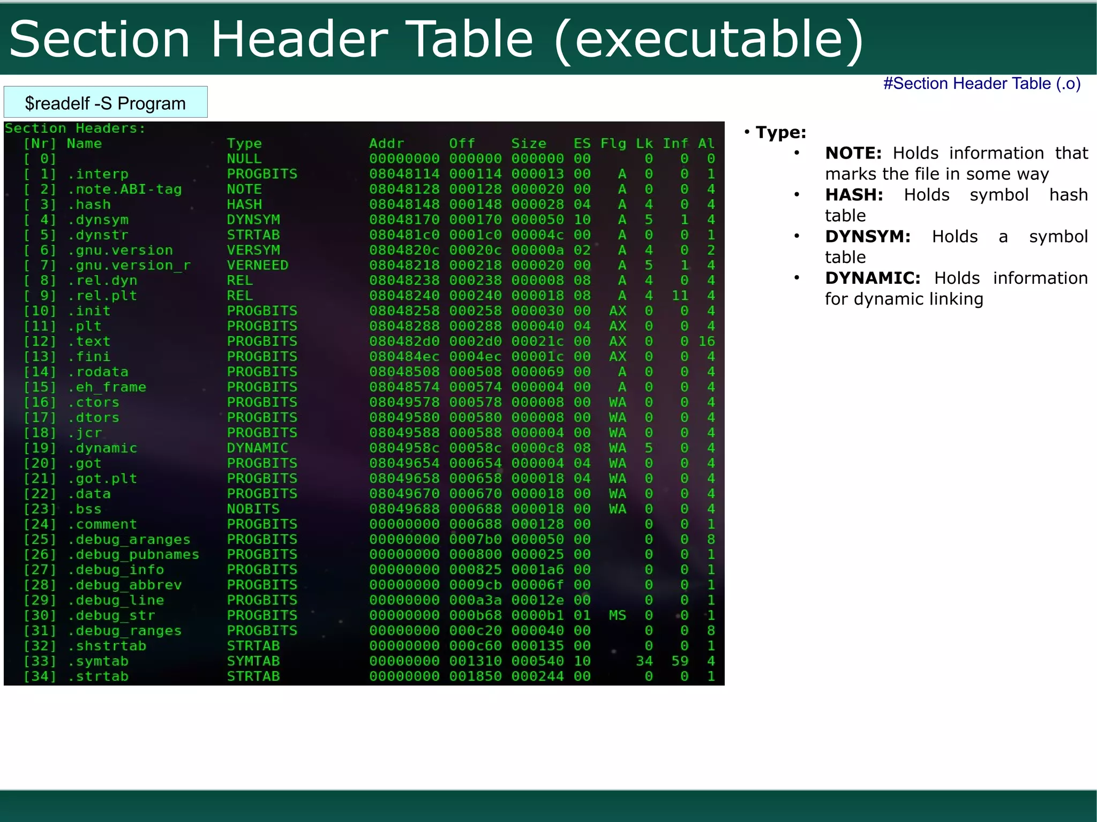Click the .comment section name
The image size is (1097, 822).
[x=102, y=524]
